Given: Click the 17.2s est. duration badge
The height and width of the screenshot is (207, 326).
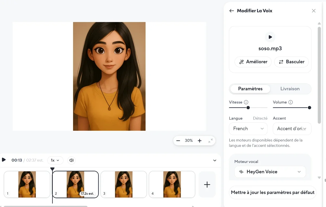Looking at the screenshot, I should point(87,194).
